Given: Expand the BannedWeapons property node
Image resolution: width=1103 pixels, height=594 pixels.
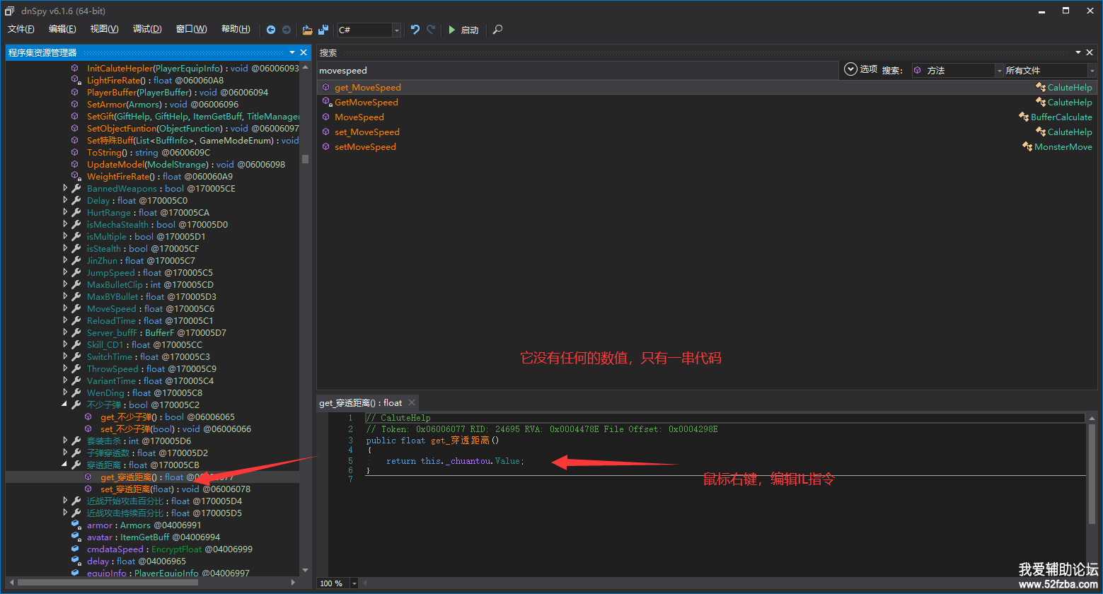Looking at the screenshot, I should pyautogui.click(x=66, y=188).
